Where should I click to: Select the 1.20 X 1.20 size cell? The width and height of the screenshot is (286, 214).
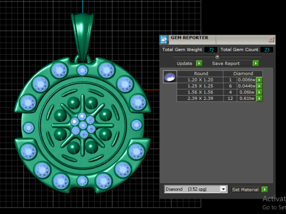200,80
